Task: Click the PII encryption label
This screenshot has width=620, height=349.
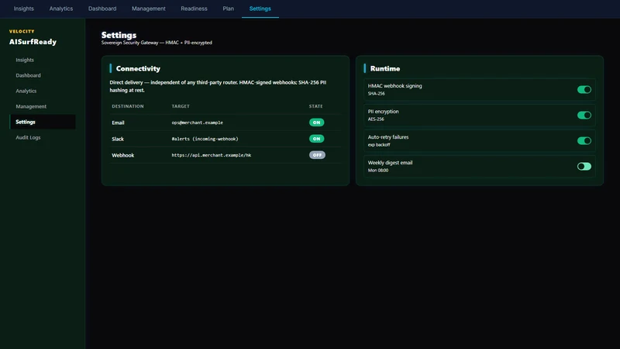Action: pos(383,112)
